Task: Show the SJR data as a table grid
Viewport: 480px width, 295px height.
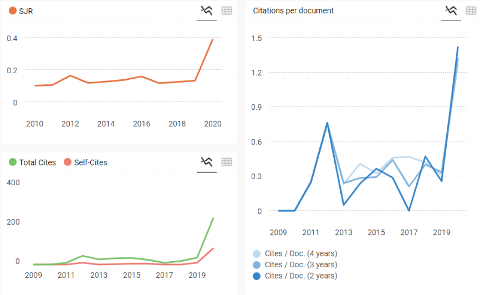Action: click(226, 10)
